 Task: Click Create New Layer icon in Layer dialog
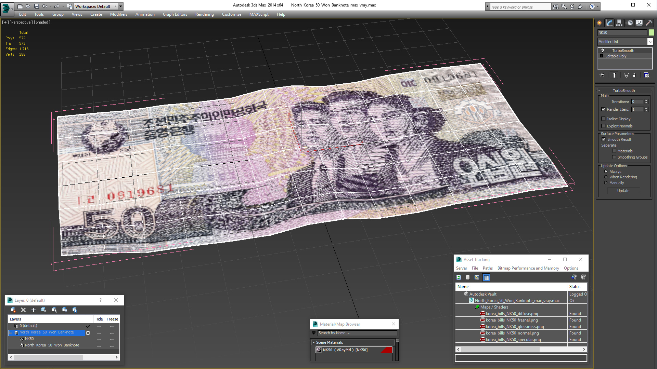(13, 310)
